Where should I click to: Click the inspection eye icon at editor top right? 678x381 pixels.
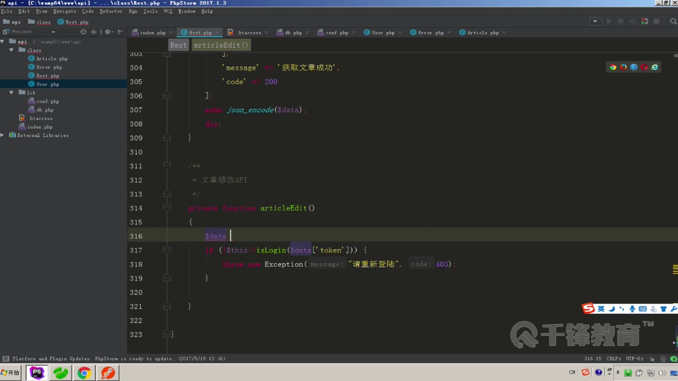click(675, 55)
